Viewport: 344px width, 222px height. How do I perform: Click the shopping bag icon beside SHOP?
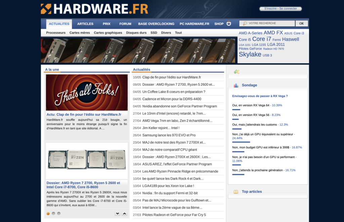pos(229,24)
